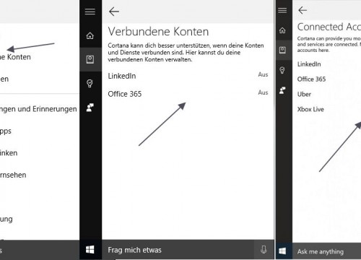Screen dimensions: 361x260
Task: Click Windows Start button beside Frag mich etwas
Action: (90, 250)
